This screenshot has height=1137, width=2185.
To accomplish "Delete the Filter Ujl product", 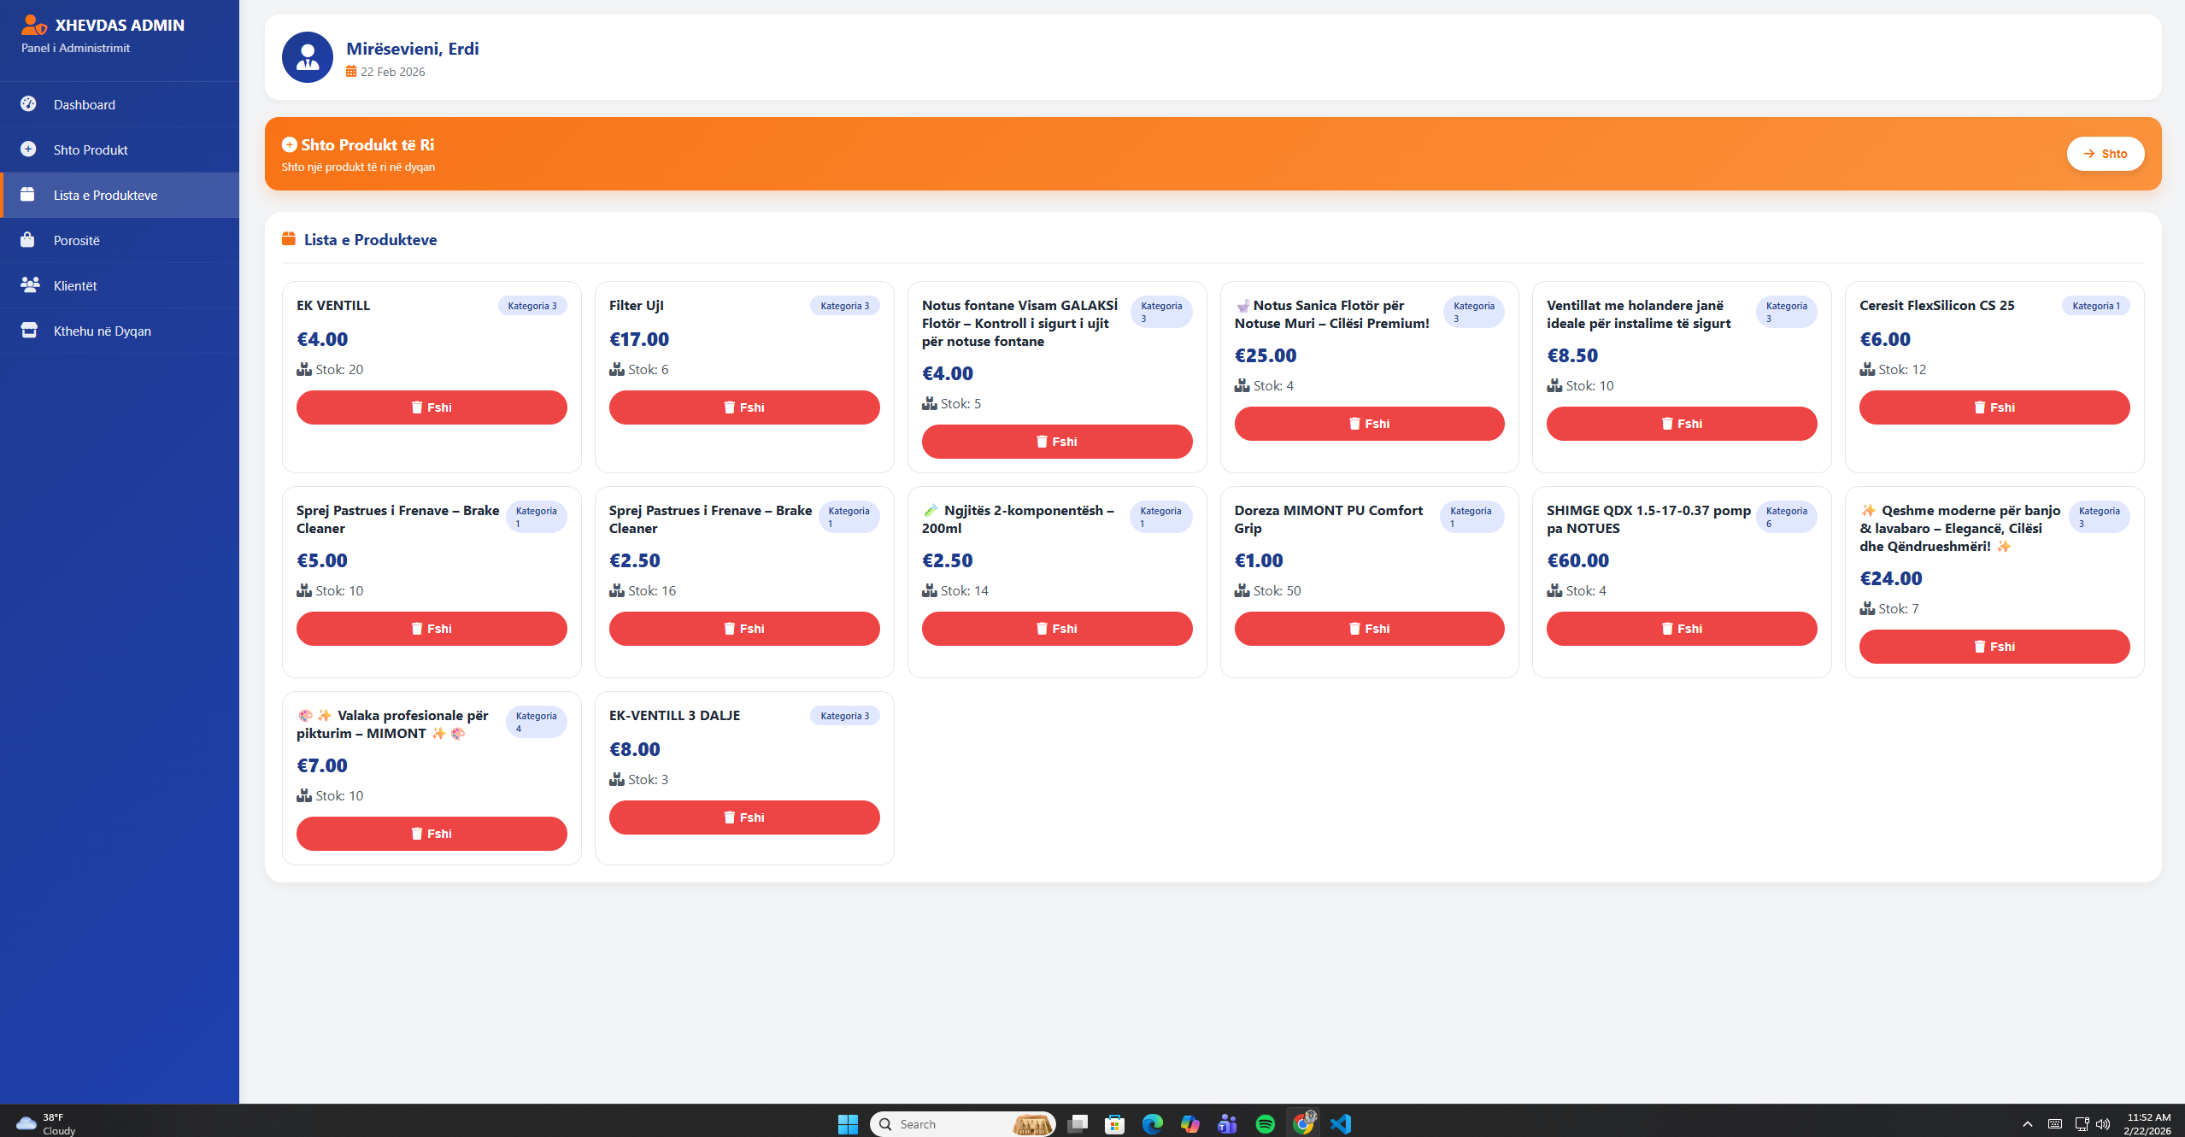I will click(743, 407).
